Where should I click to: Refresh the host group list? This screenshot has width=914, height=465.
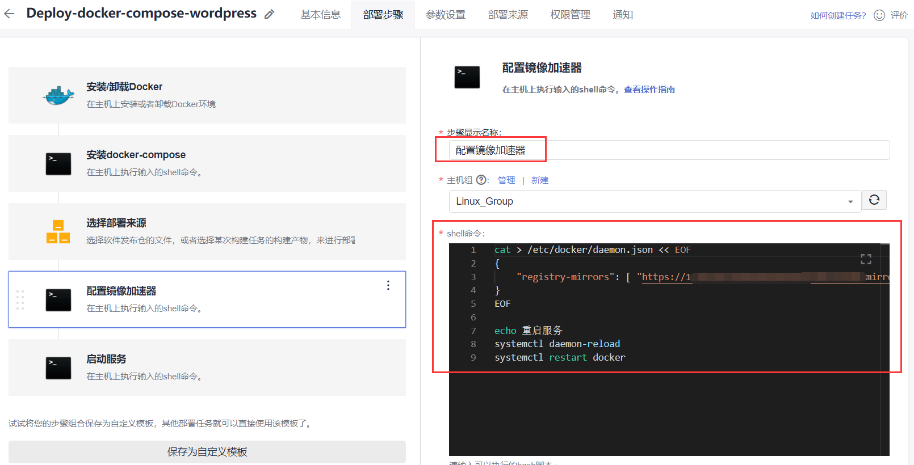(x=874, y=200)
